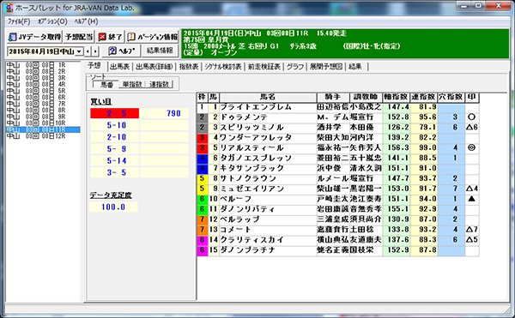Expand the race date dropdown

click(79, 51)
